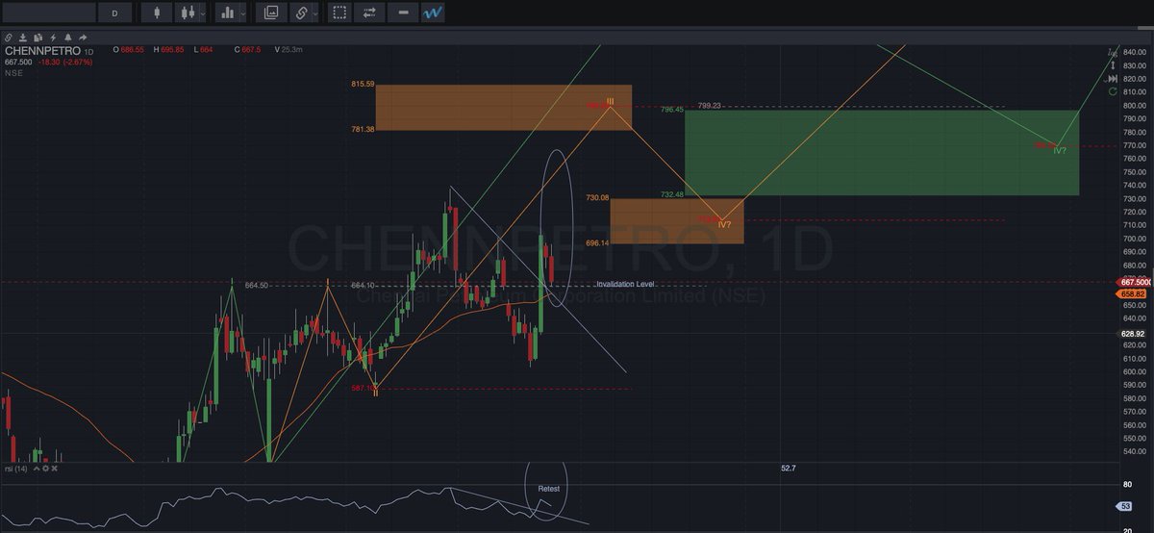1154x533 pixels.
Task: Expand the indicators dropdown arrow
Action: click(x=243, y=13)
